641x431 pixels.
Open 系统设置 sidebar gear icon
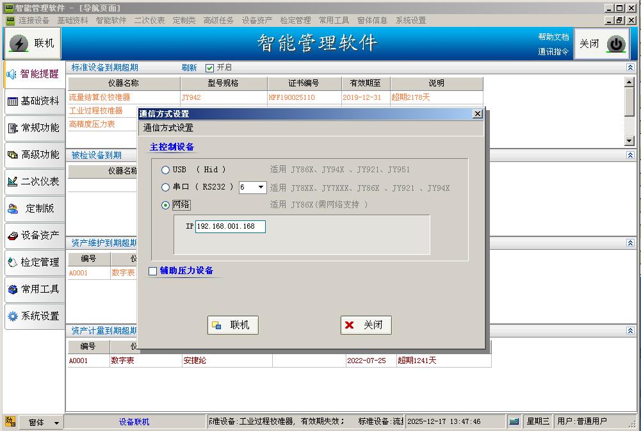click(x=12, y=316)
